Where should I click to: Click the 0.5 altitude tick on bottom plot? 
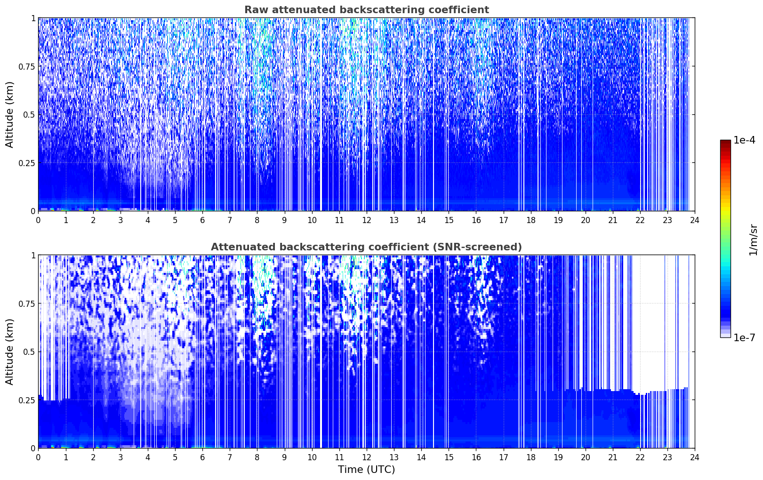(29, 352)
